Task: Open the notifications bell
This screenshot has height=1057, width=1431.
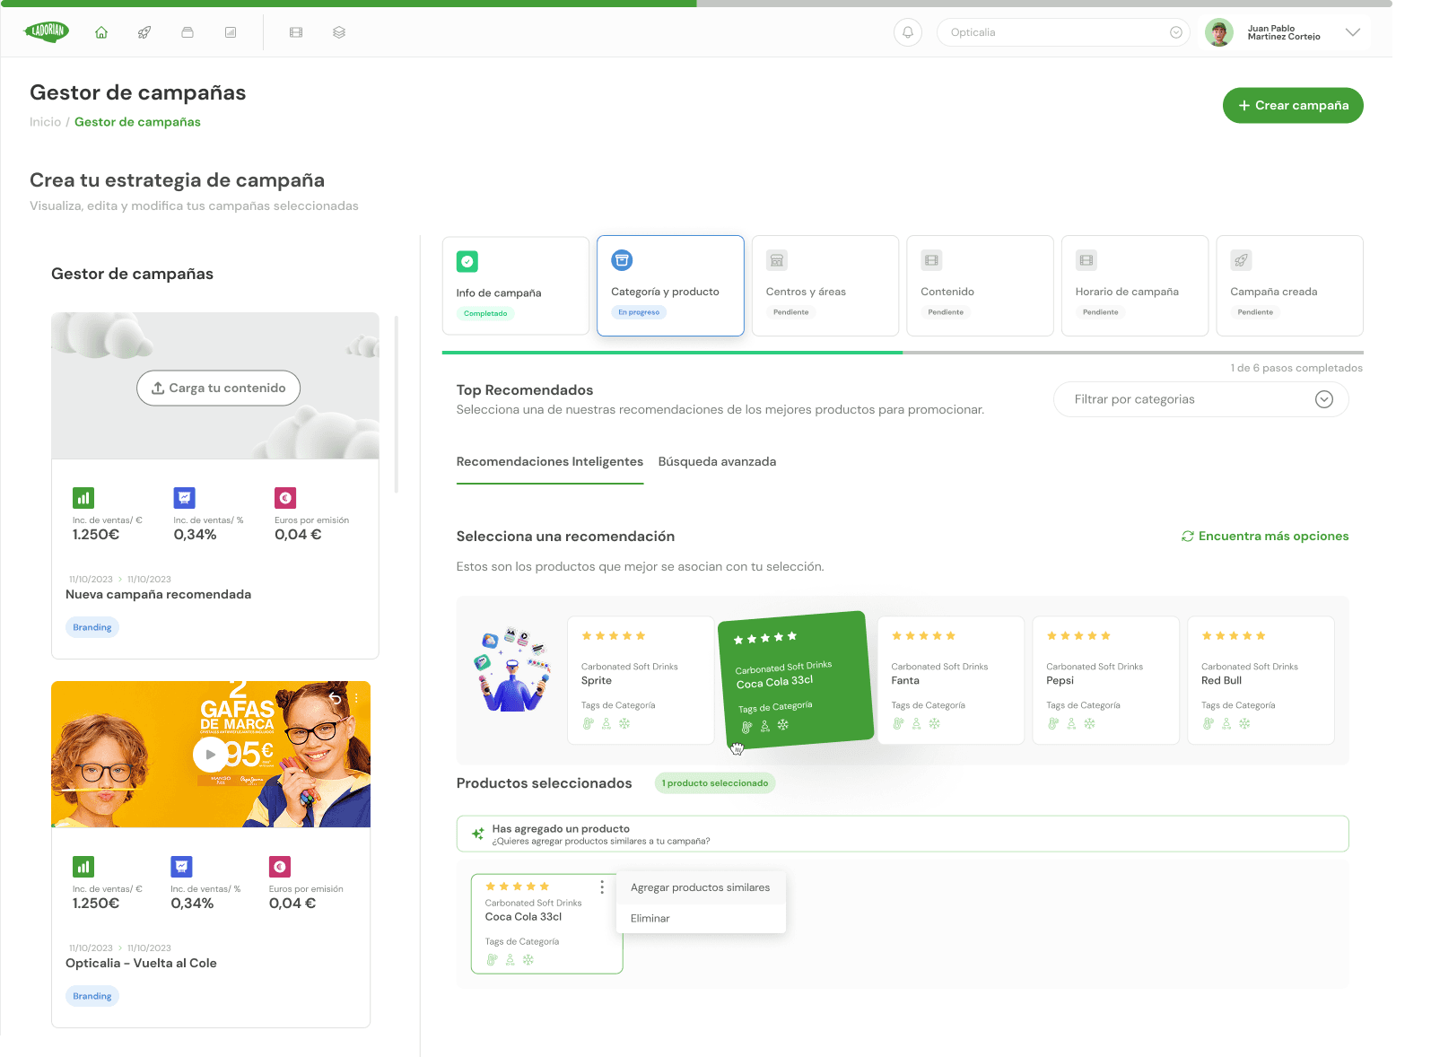Action: (908, 32)
